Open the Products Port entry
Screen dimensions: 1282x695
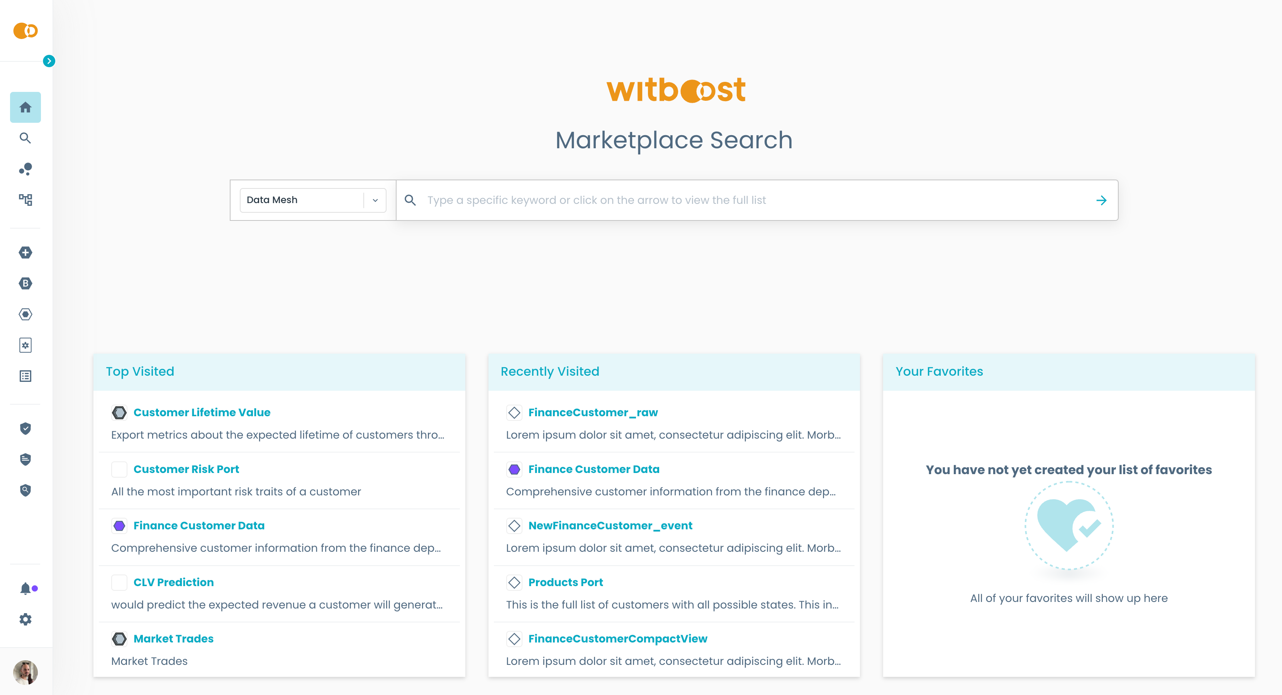tap(565, 582)
